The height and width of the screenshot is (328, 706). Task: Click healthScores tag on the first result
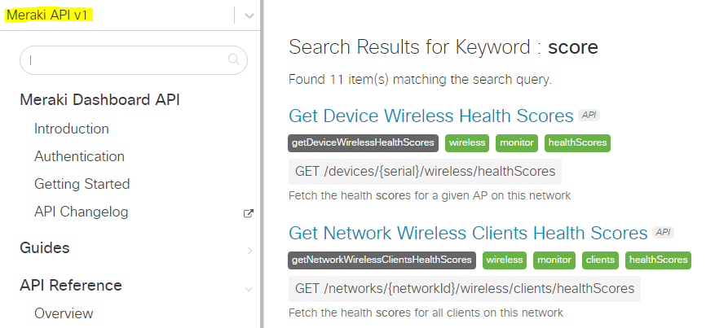click(577, 142)
